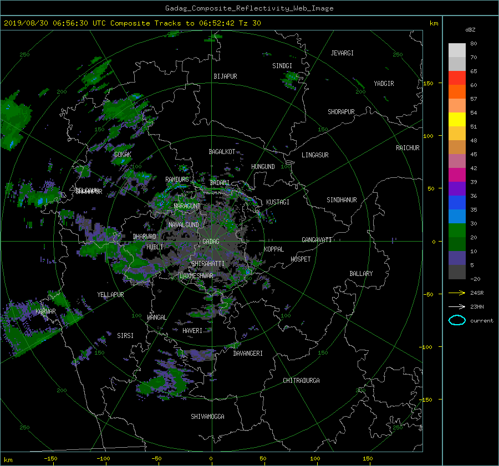This screenshot has width=499, height=466.
Task: Click the RAICHUR city label
Action: coord(408,148)
